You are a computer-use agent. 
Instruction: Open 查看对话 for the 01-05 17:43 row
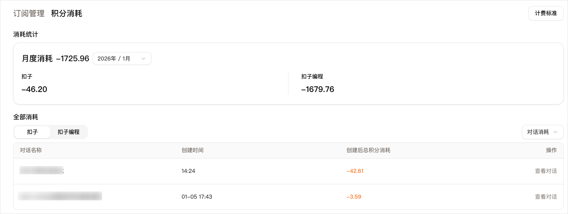pos(545,197)
